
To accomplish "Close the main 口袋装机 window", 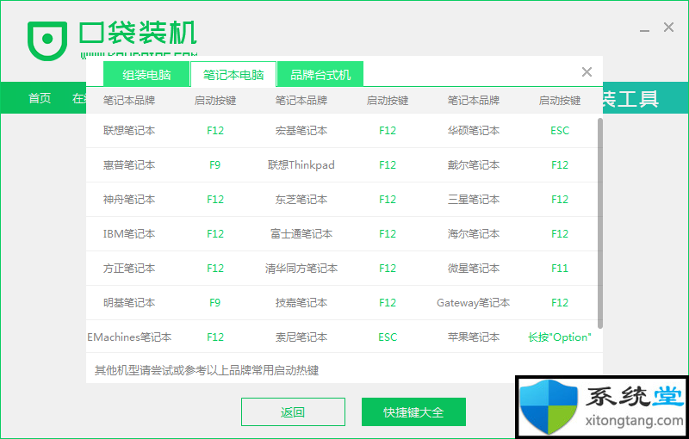I will (669, 28).
